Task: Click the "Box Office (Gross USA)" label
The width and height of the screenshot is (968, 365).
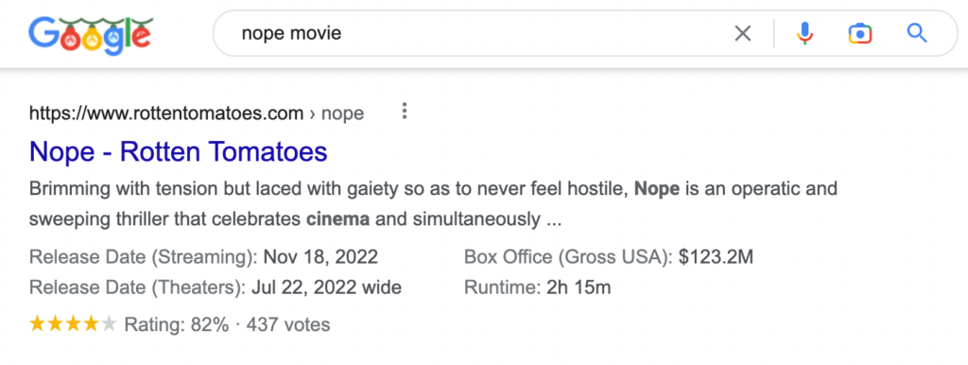Action: pos(568,257)
